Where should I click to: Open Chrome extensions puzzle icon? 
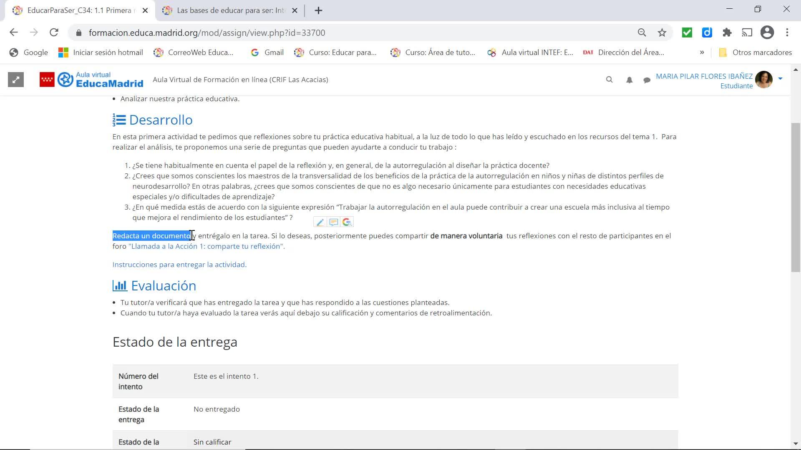coord(727,32)
